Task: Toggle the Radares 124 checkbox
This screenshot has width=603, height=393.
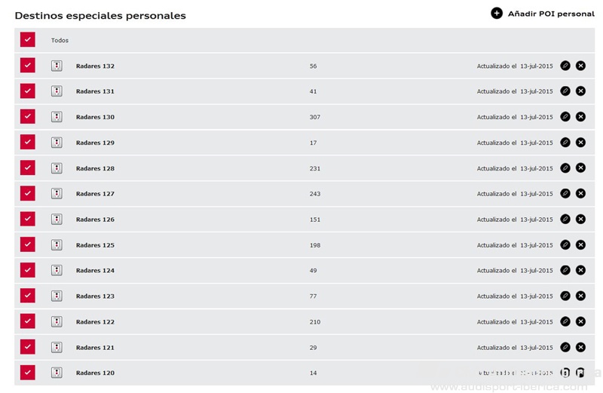Action: (x=28, y=270)
